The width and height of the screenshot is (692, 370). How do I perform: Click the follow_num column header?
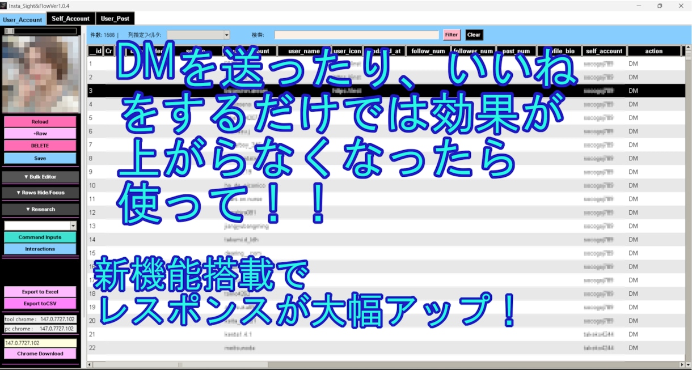tap(428, 51)
